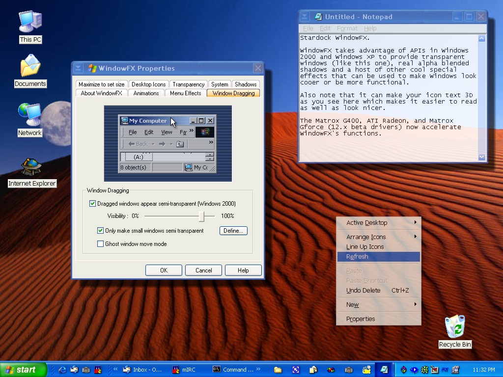Open the Maximize to set size tab
Image resolution: width=503 pixels, height=377 pixels.
pos(101,84)
